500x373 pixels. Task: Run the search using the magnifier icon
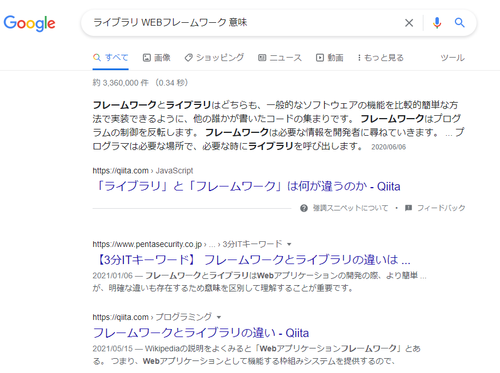click(x=459, y=22)
